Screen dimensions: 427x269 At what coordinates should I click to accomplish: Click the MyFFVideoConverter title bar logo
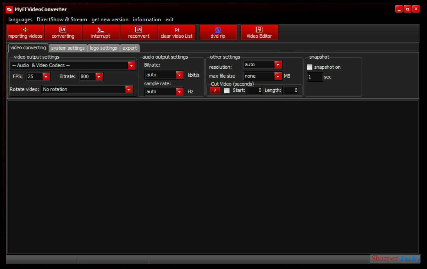coord(9,9)
